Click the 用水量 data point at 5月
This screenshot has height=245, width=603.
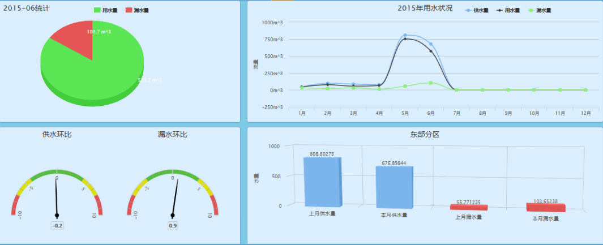pos(405,39)
